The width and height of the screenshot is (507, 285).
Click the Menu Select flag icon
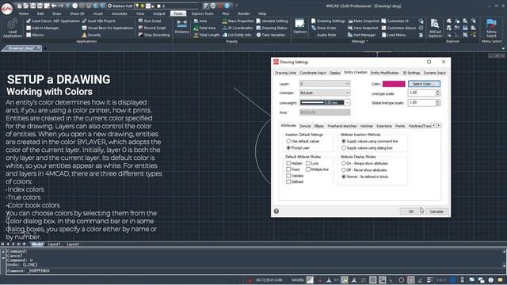click(x=491, y=25)
